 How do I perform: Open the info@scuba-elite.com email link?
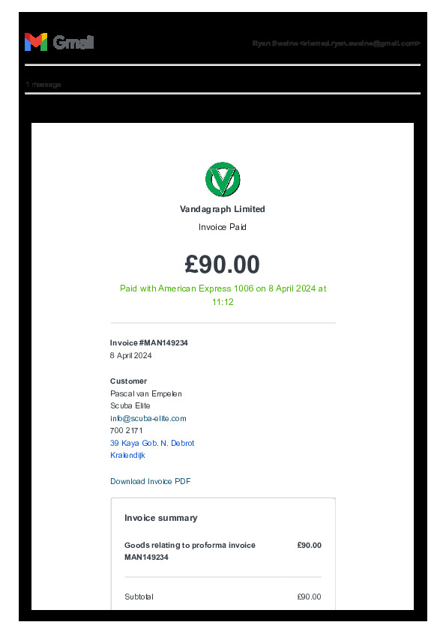coord(148,418)
